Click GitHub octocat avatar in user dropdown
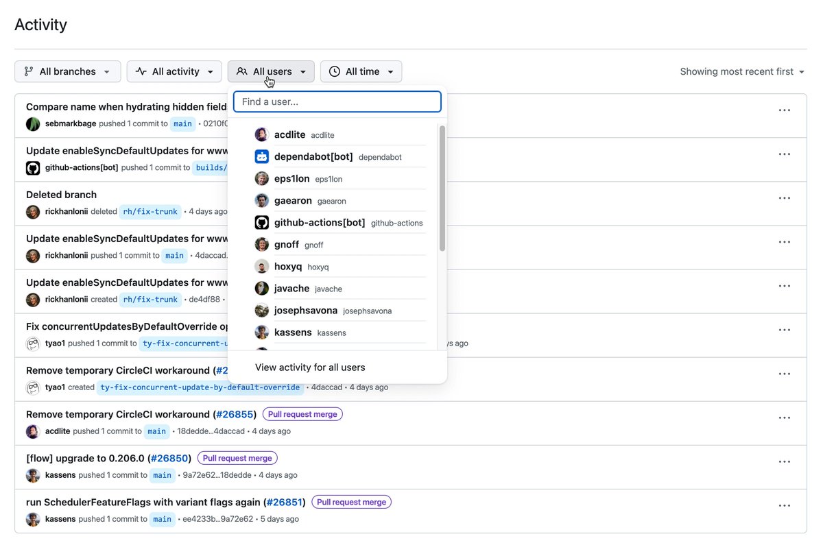Image resolution: width=823 pixels, height=543 pixels. pos(261,222)
